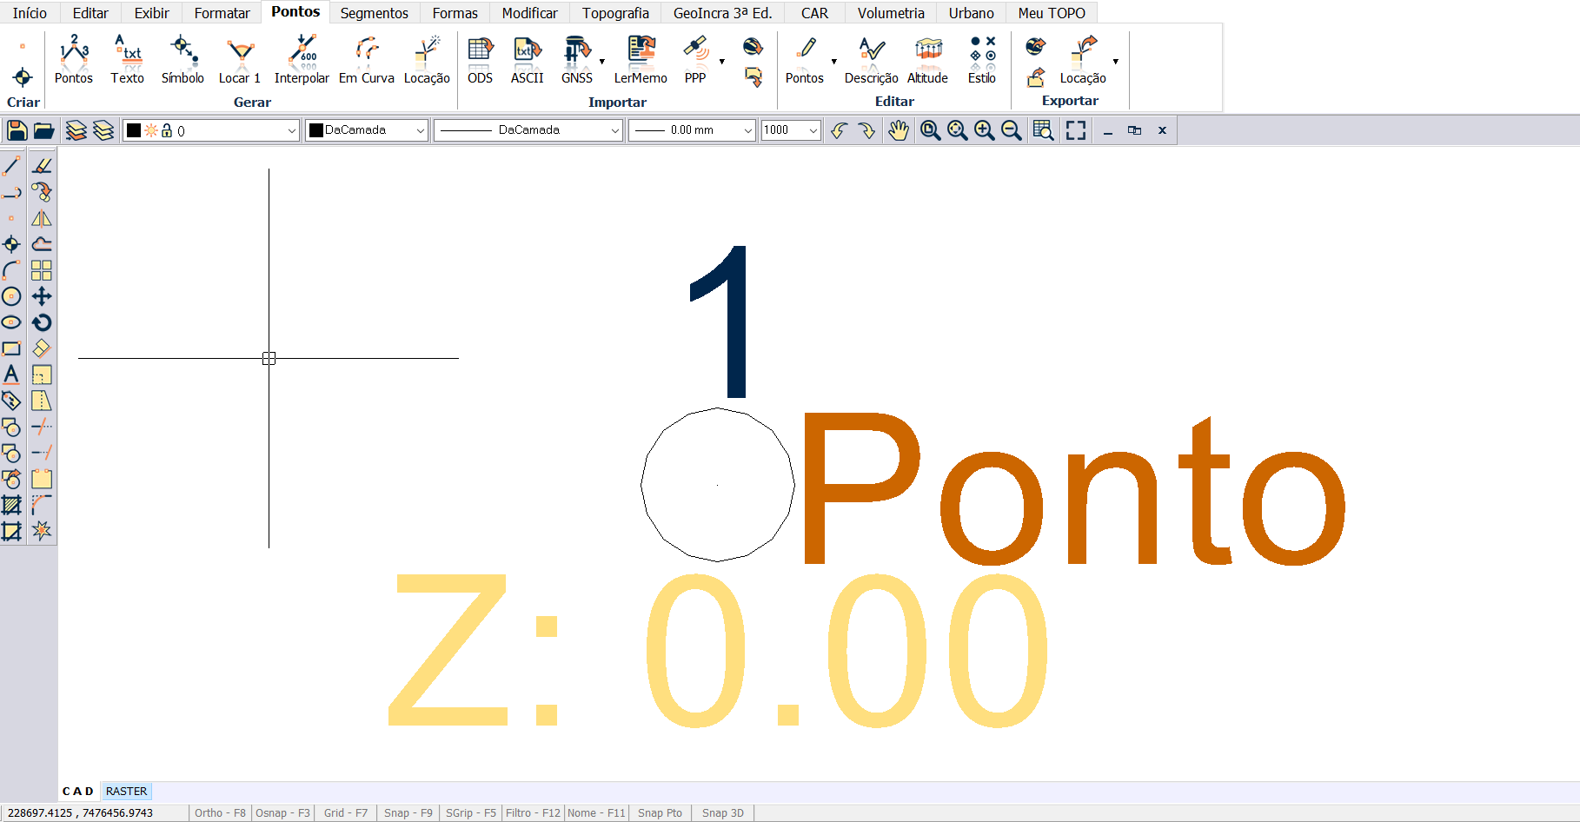Switch to the RASTER view tab

point(126,792)
